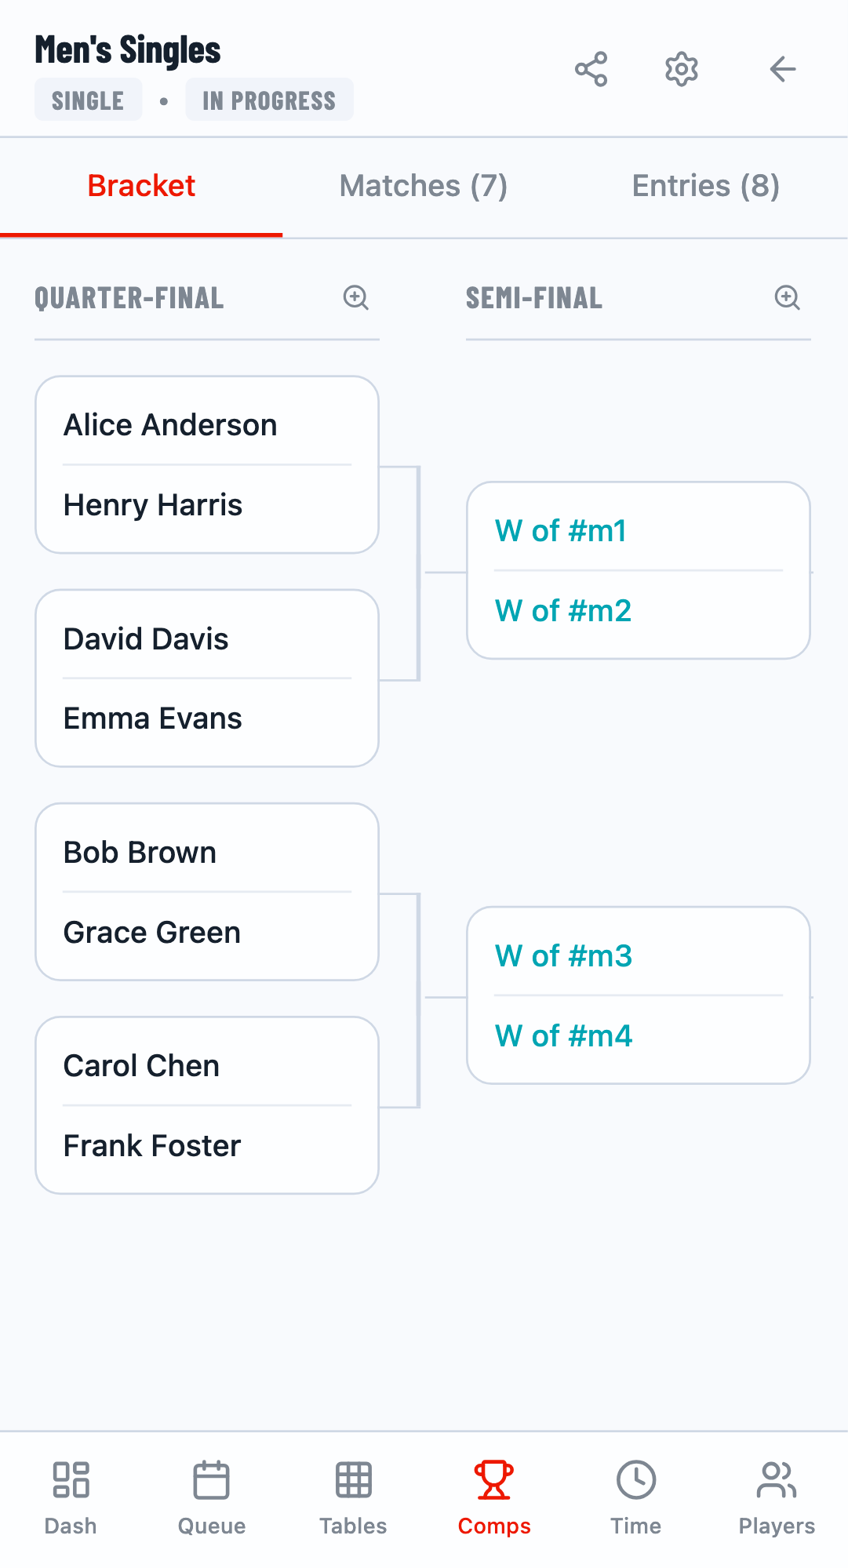This screenshot has height=1568, width=848.
Task: Go back using the arrow icon
Action: (782, 70)
